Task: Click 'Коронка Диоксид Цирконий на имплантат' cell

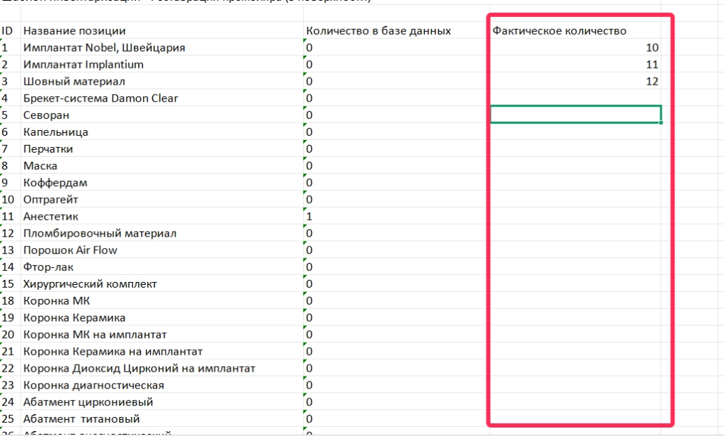Action: coord(139,368)
